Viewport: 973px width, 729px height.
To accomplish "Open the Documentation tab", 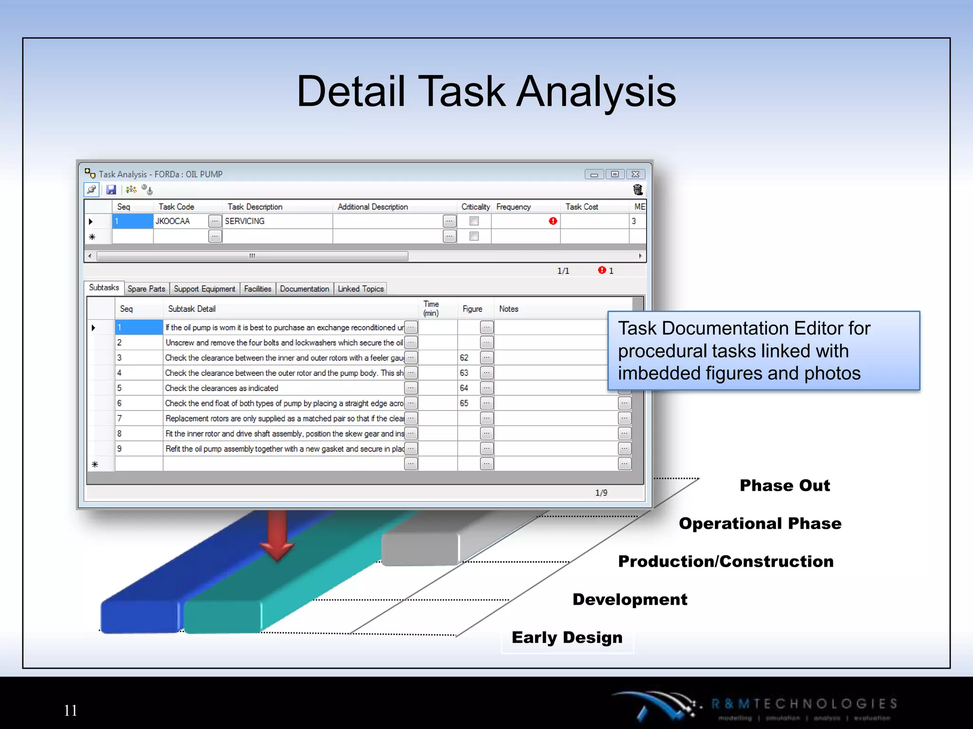I will tap(305, 289).
